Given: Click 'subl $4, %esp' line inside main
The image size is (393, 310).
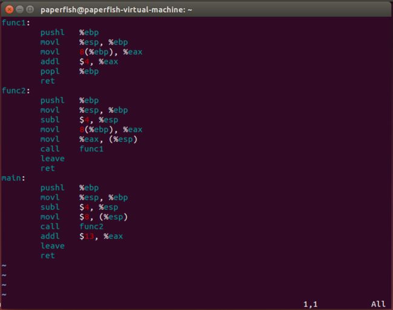Looking at the screenshot, I should point(79,207).
